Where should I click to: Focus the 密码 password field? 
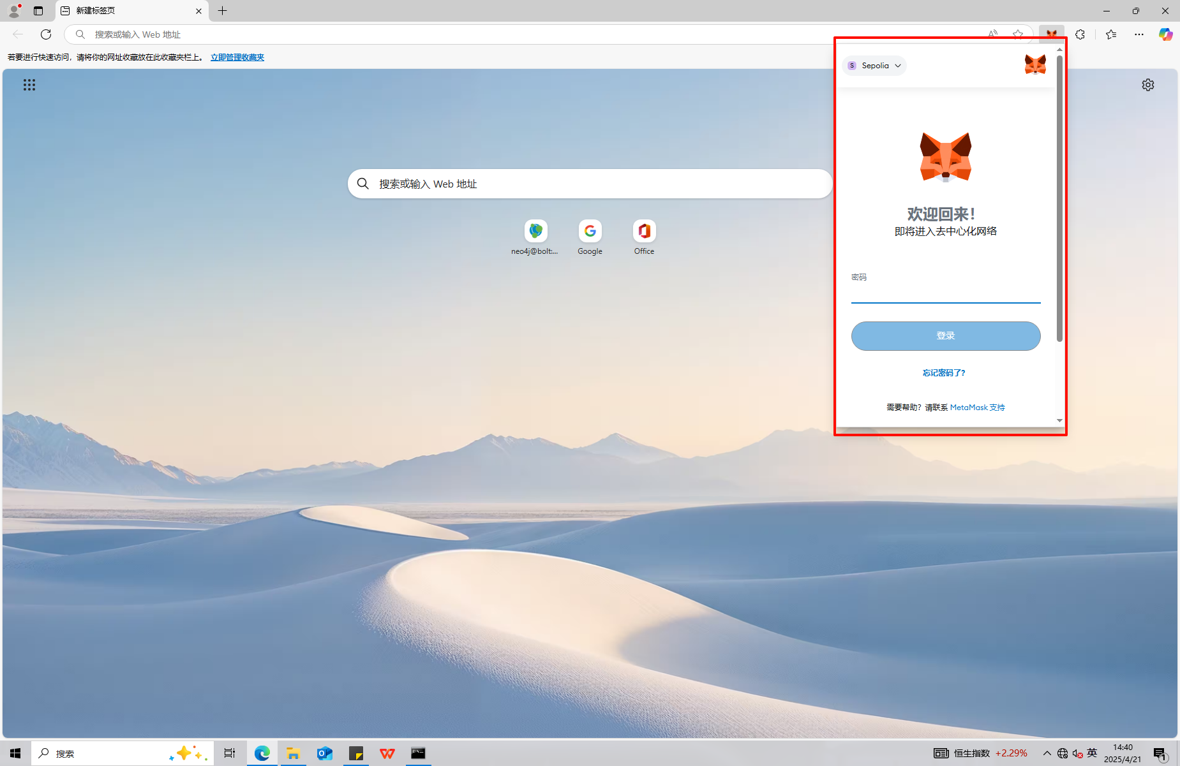click(x=946, y=293)
